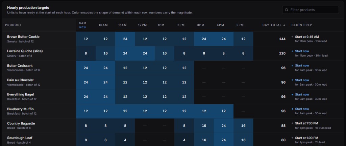Click Start now for Lorraine Quiche
The width and height of the screenshot is (346, 146).
tap(302, 51)
